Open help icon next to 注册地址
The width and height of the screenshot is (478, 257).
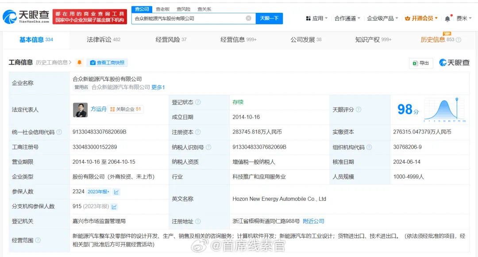[x=198, y=221]
